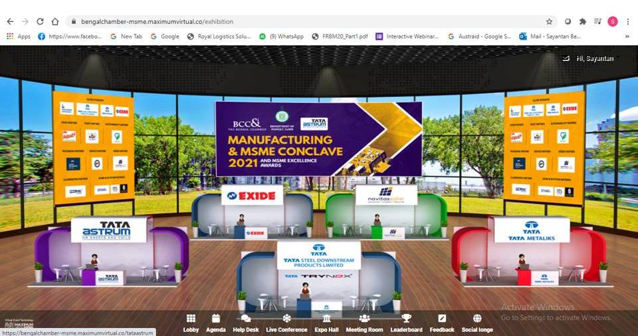This screenshot has height=336, width=638.
Task: Open the Live Conference item
Action: point(286,323)
